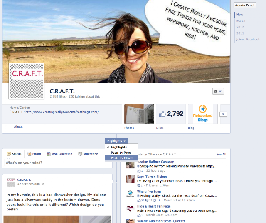Click the C.R.A.F.T. profile picture
Image resolution: width=266 pixels, height=223 pixels.
point(27,81)
